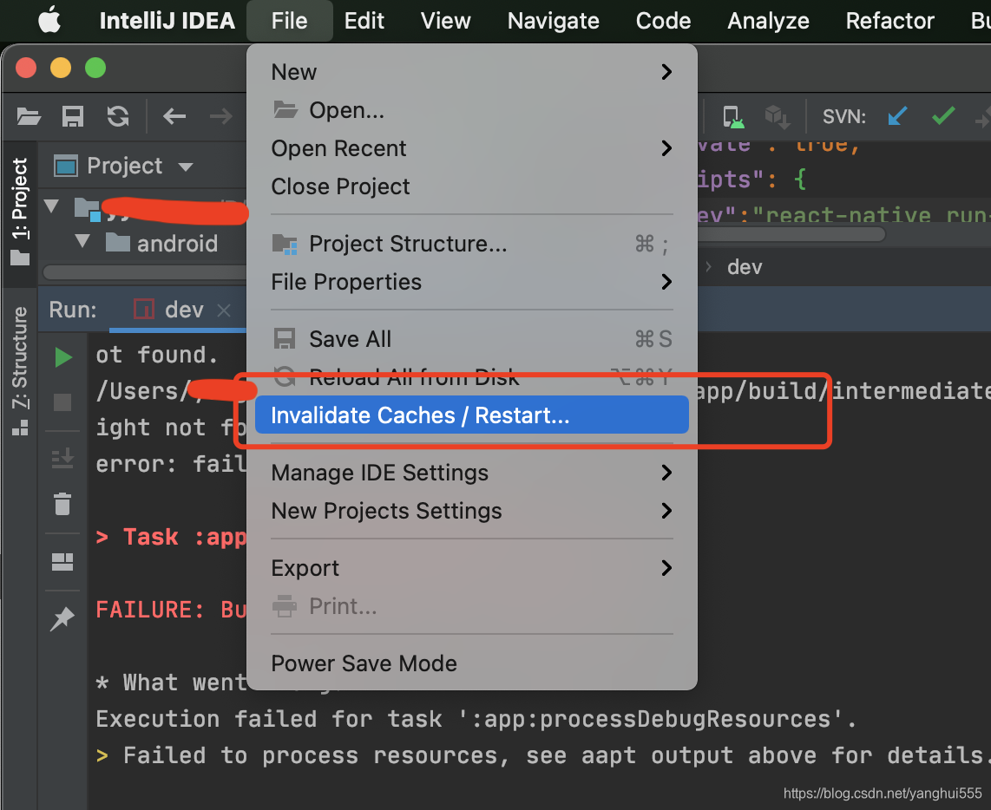Click the SVN update blue arrow icon
This screenshot has height=810, width=991.
(897, 116)
